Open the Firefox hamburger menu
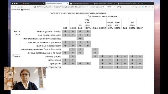 (x=152, y=7)
